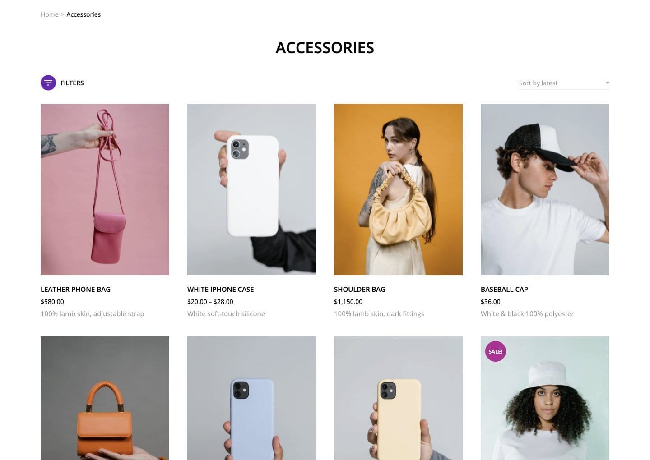
Task: Click the sort dropdown arrow
Action: [x=607, y=83]
